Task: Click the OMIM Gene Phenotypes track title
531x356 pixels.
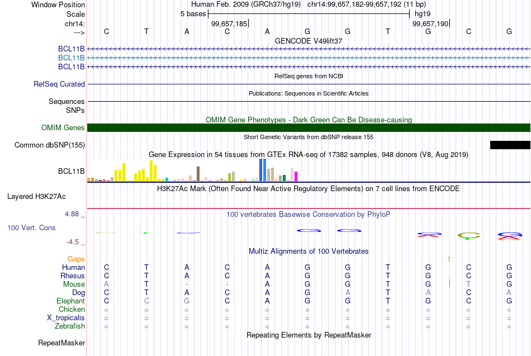Action: click(309, 120)
